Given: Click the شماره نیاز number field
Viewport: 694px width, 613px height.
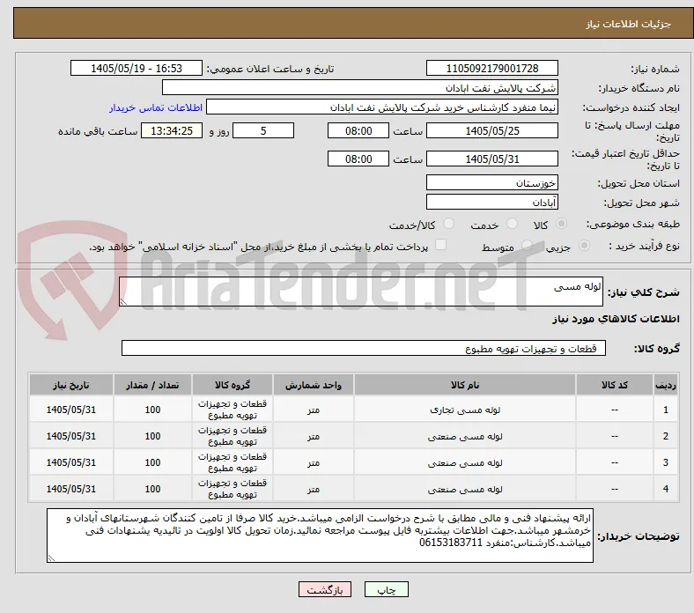Looking at the screenshot, I should [x=491, y=68].
